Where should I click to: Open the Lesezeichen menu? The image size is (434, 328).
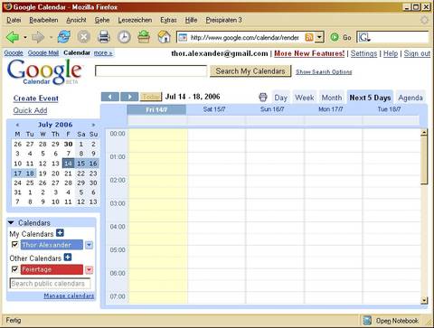coord(135,20)
